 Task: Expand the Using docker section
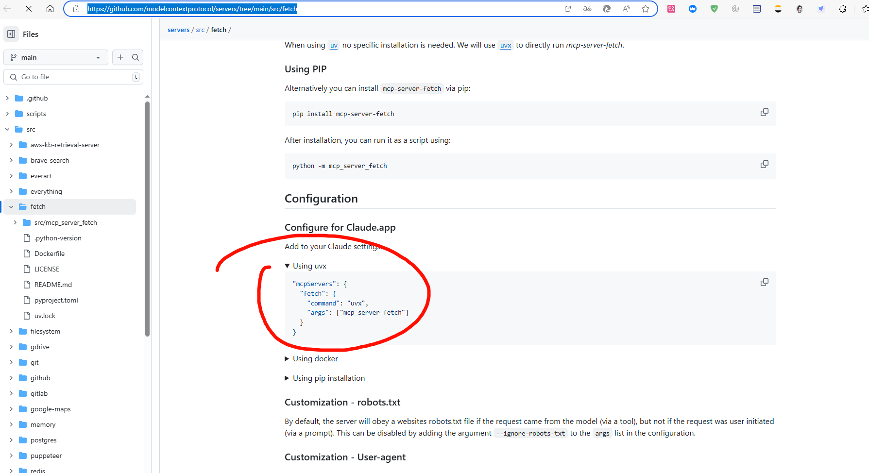287,358
